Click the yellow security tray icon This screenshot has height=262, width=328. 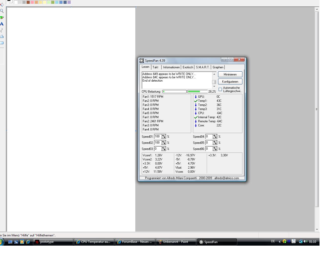tap(284, 241)
